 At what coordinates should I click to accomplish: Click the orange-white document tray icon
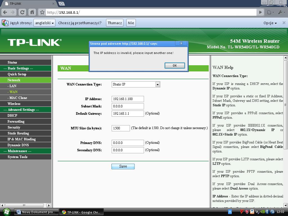(x=252, y=212)
